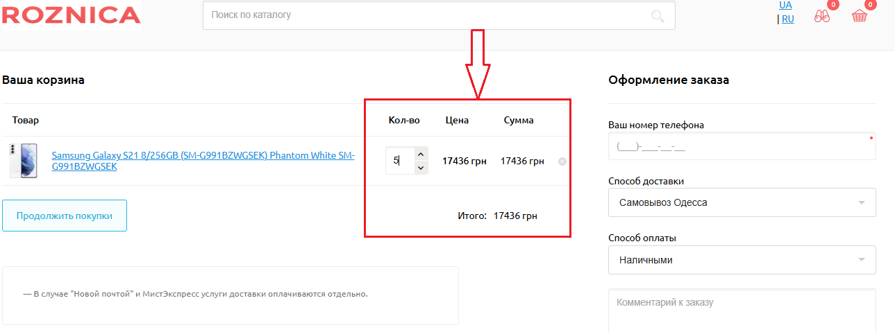Click the magnifier search icon
The height and width of the screenshot is (332, 895).
pyautogui.click(x=658, y=15)
